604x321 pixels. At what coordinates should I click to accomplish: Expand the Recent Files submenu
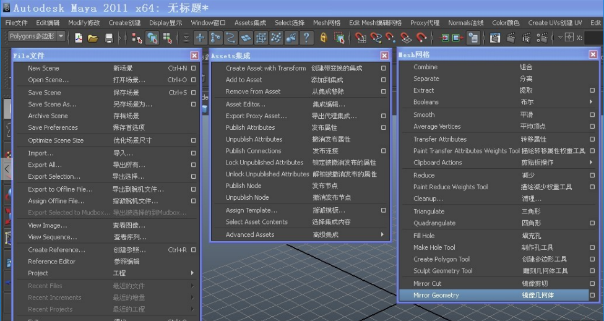(192, 285)
